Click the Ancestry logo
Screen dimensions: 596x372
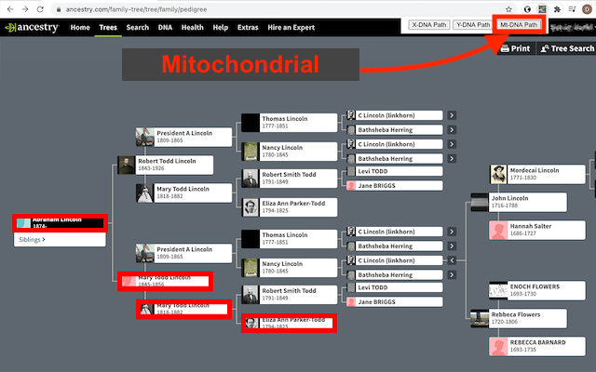(x=32, y=27)
